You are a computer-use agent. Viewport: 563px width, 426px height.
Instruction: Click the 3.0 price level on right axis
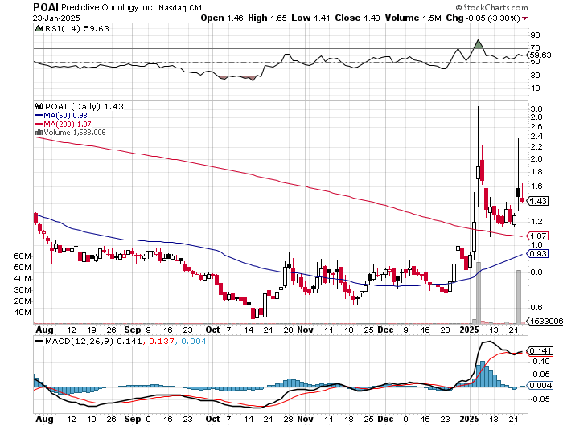pos(536,109)
